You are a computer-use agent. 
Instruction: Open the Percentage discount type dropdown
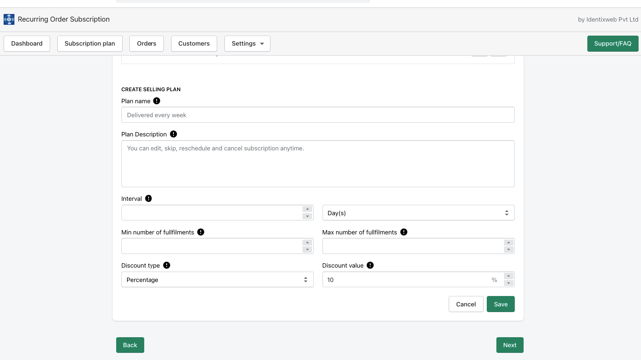[217, 280]
